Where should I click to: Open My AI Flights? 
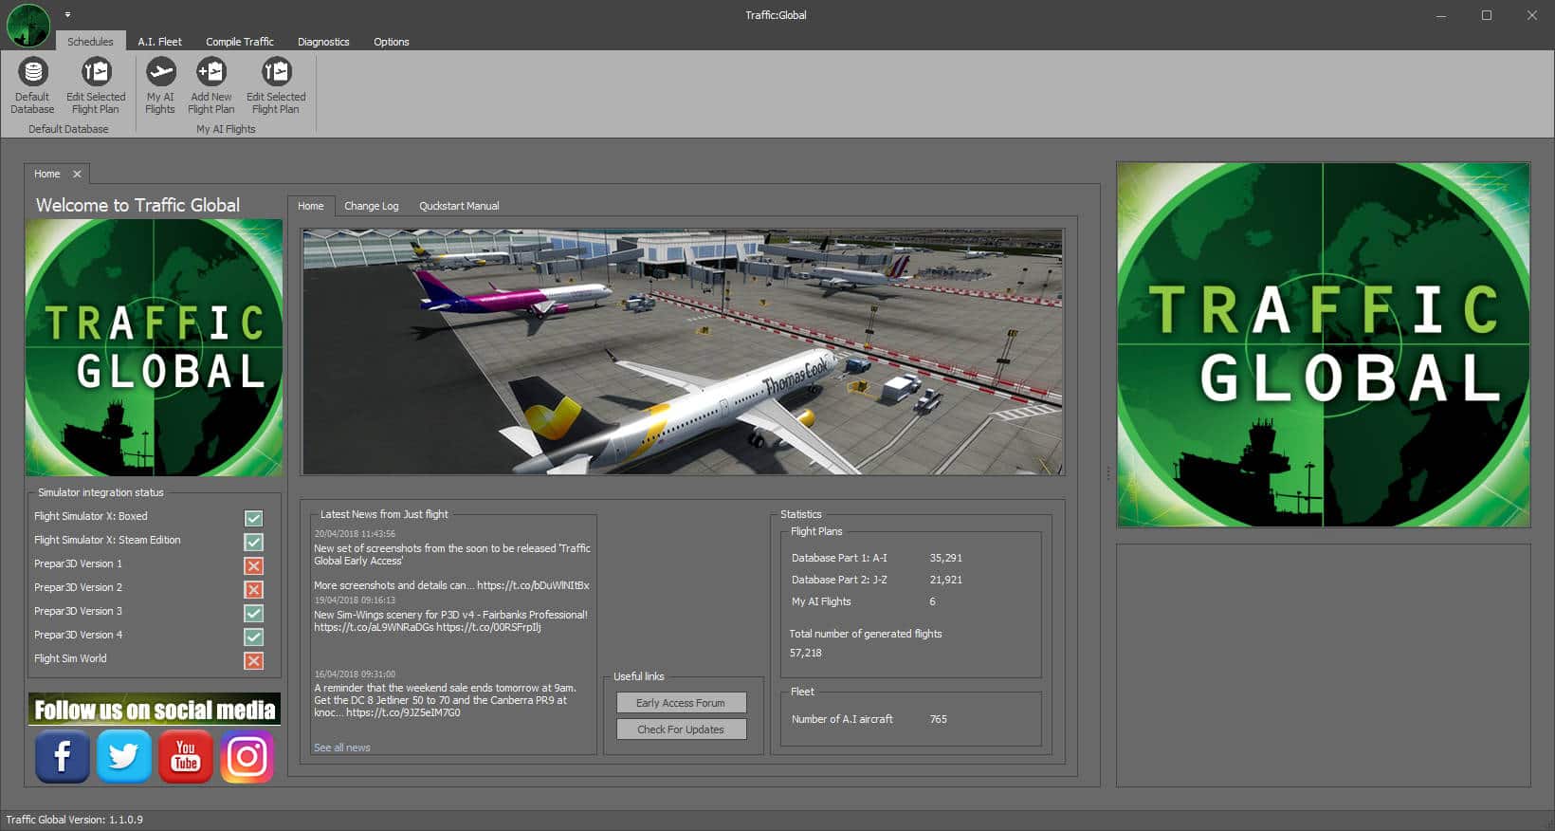[x=160, y=73]
